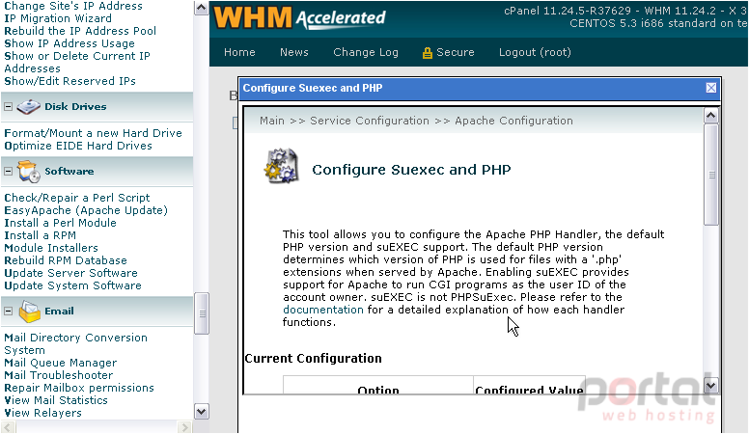The width and height of the screenshot is (749, 434).
Task: Click the dialog scroll up arrow
Action: [x=710, y=116]
